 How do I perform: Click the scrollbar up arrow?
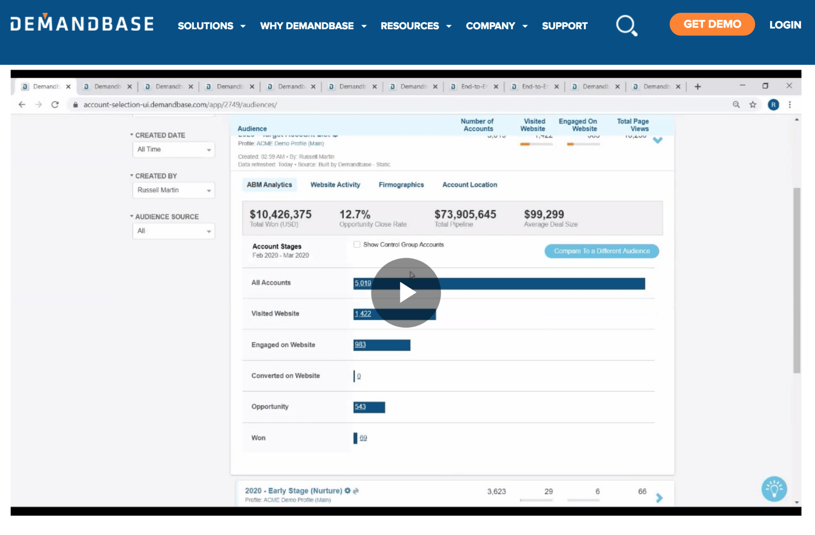pyautogui.click(x=797, y=119)
